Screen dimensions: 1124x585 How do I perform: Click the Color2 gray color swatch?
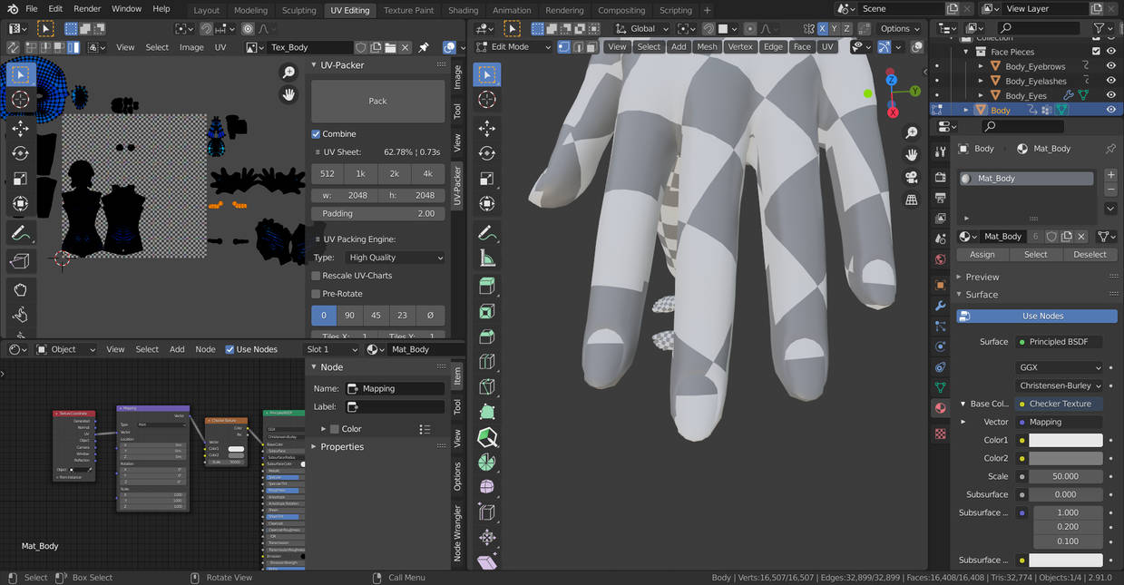point(1066,458)
